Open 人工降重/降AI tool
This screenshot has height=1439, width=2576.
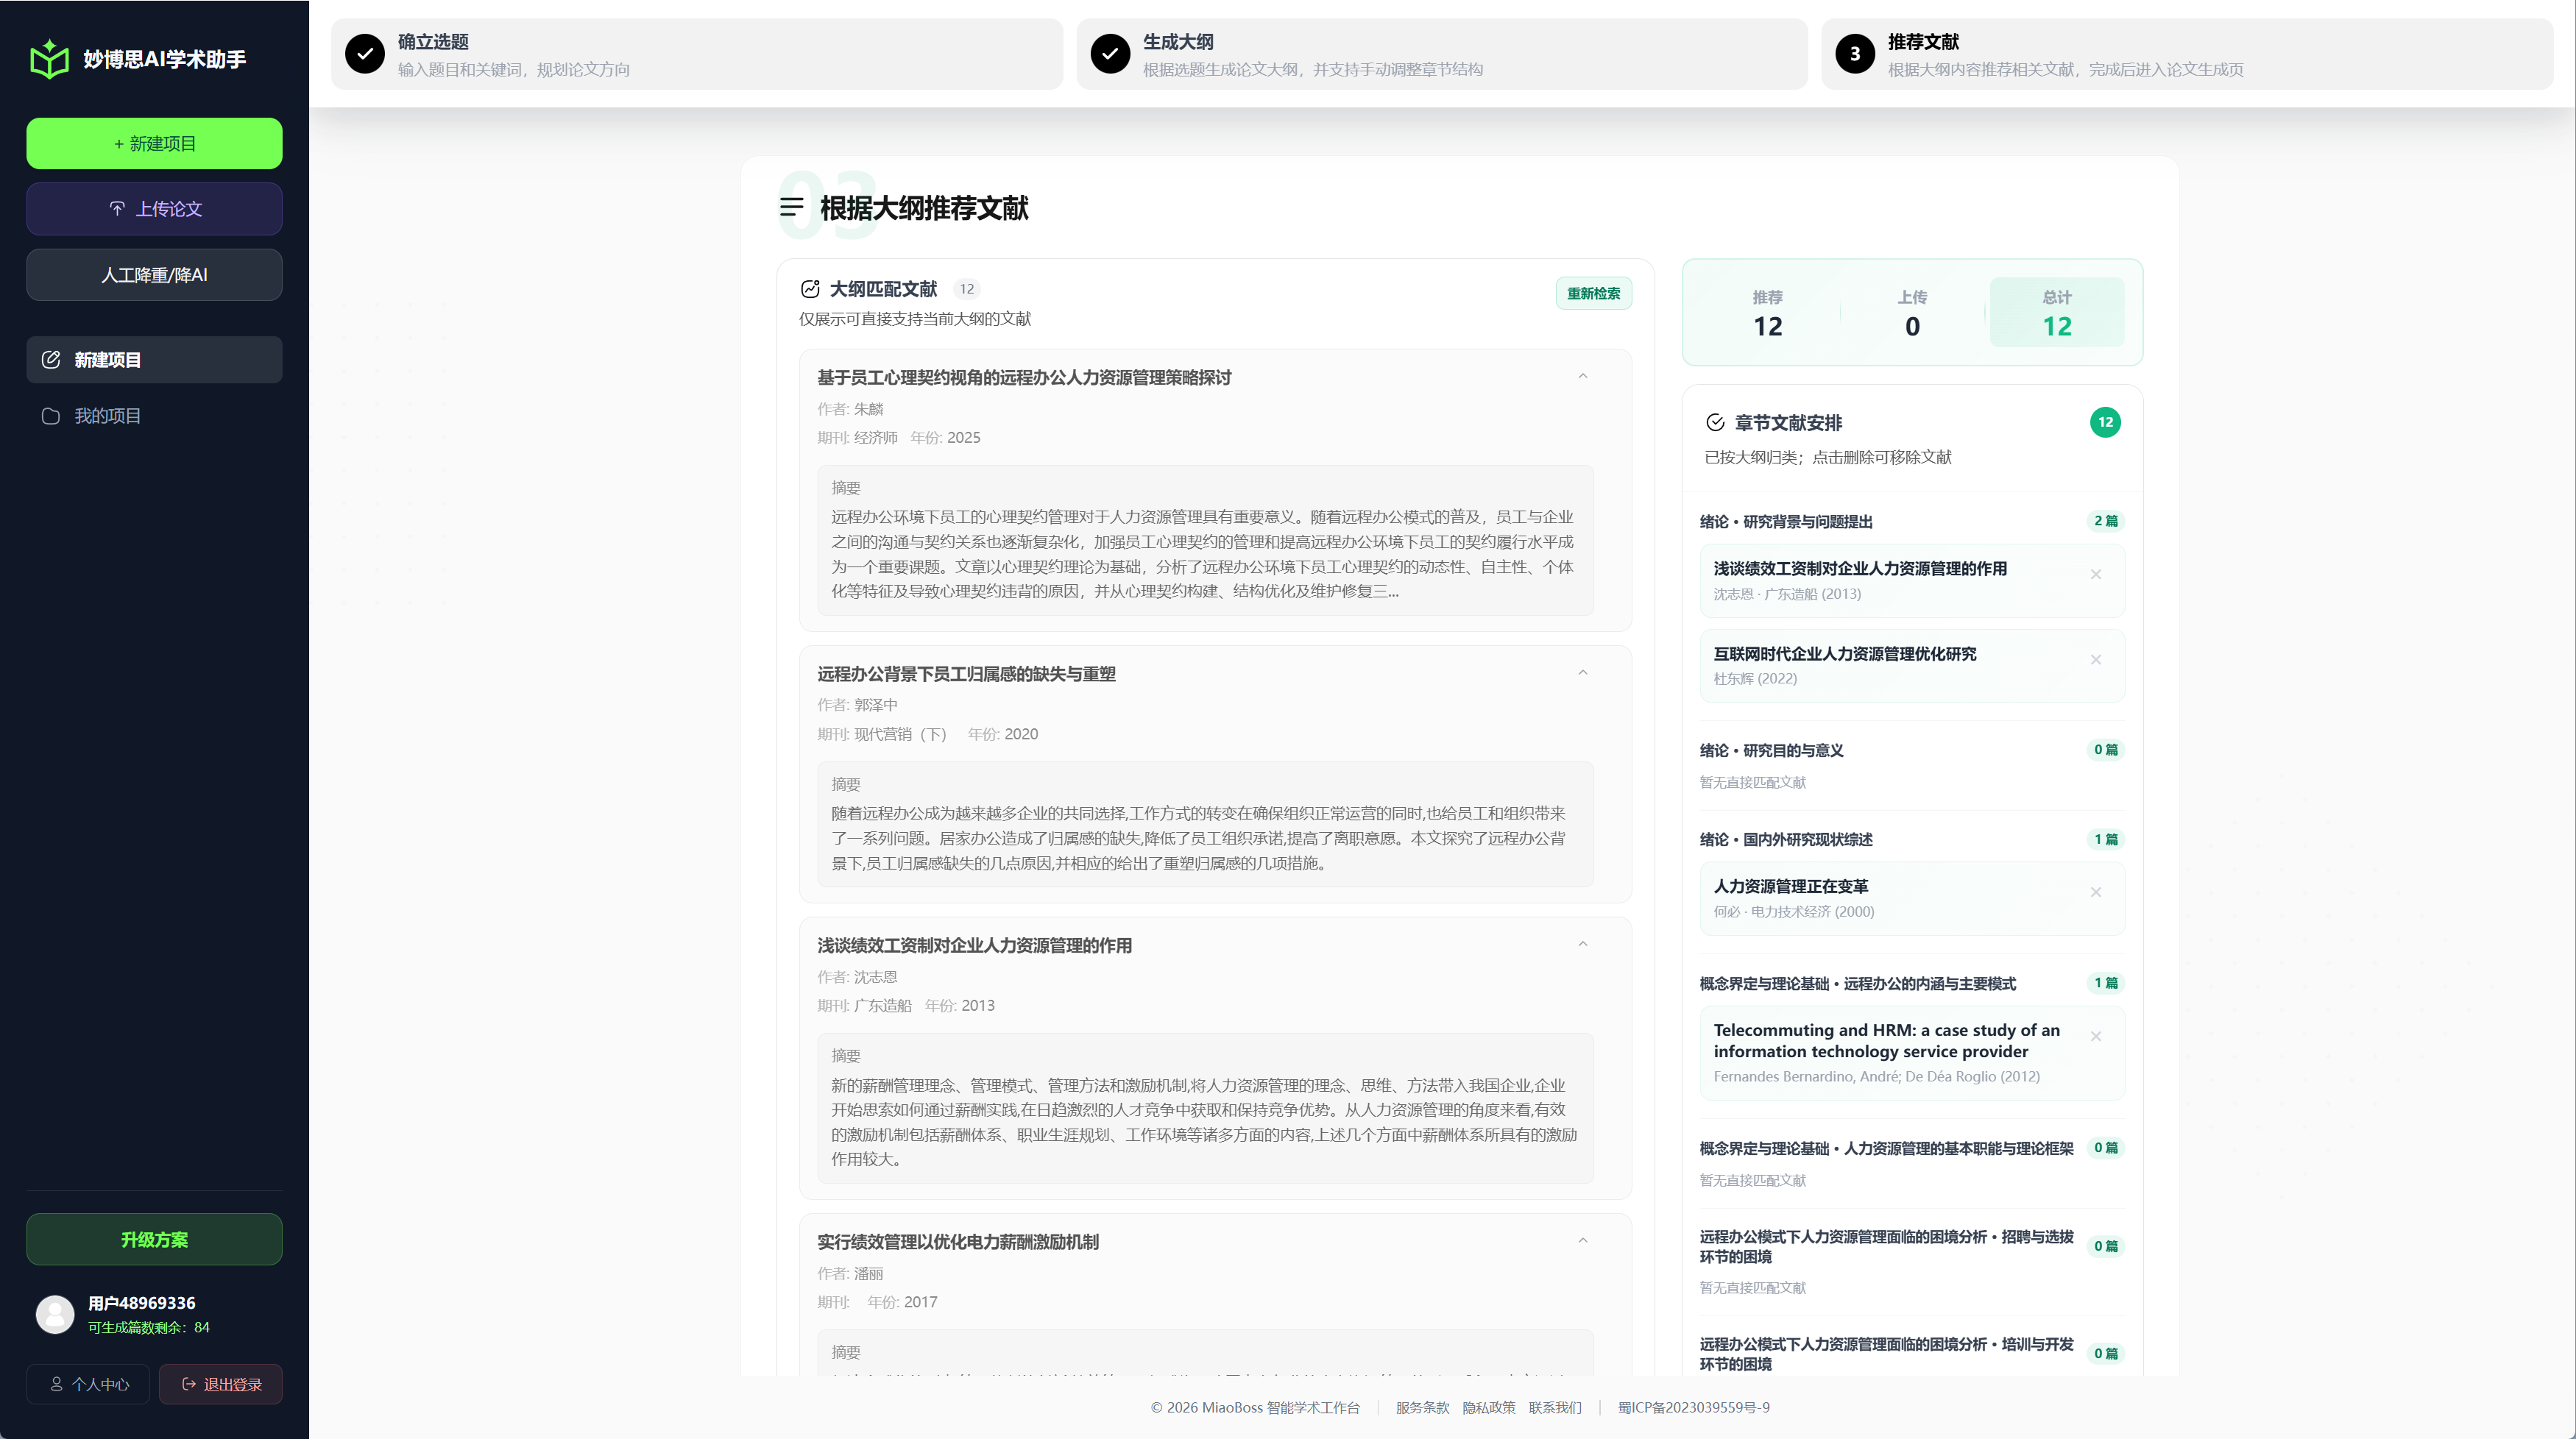(x=154, y=275)
